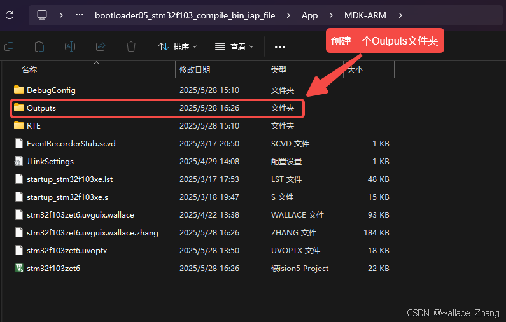This screenshot has width=506, height=322.
Task: Select the Outputs folder icon
Action: point(19,108)
